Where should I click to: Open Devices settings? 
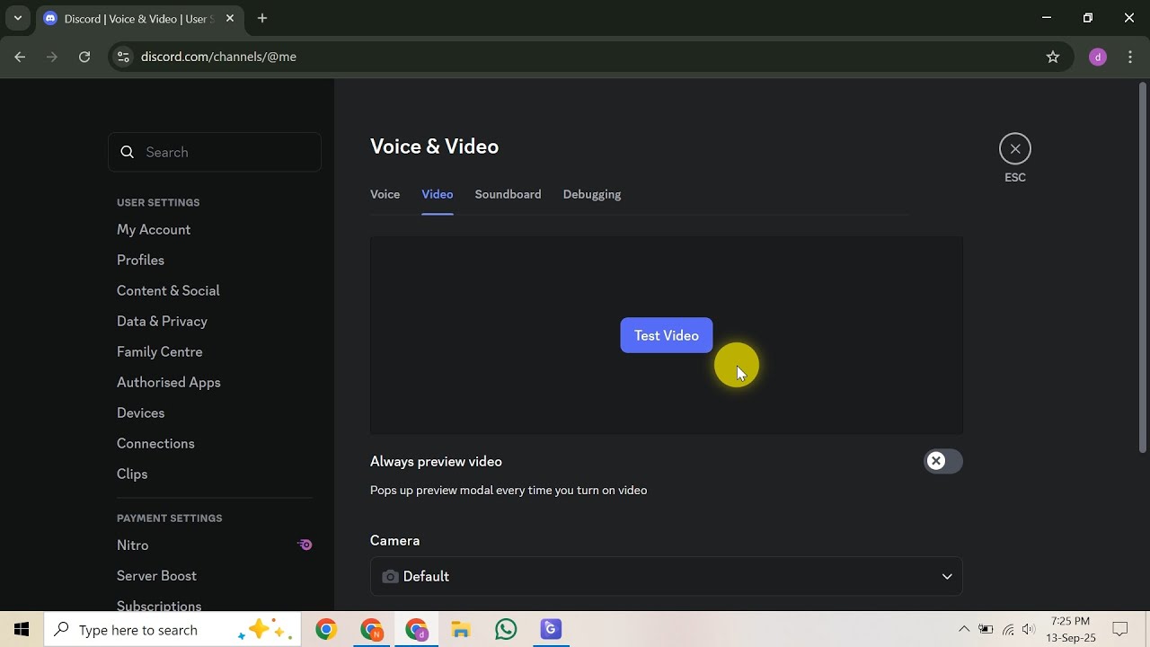click(141, 413)
